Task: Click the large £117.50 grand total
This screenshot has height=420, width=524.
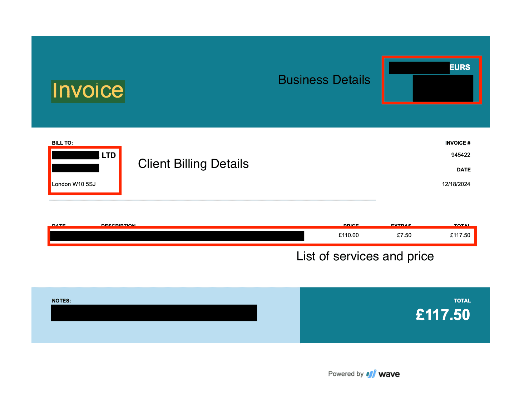Action: point(443,315)
